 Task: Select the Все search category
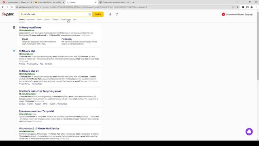(75, 19)
